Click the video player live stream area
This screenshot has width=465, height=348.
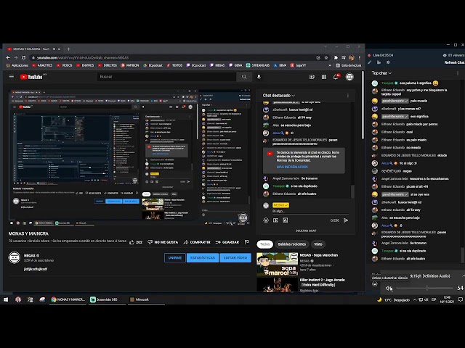tap(130, 157)
